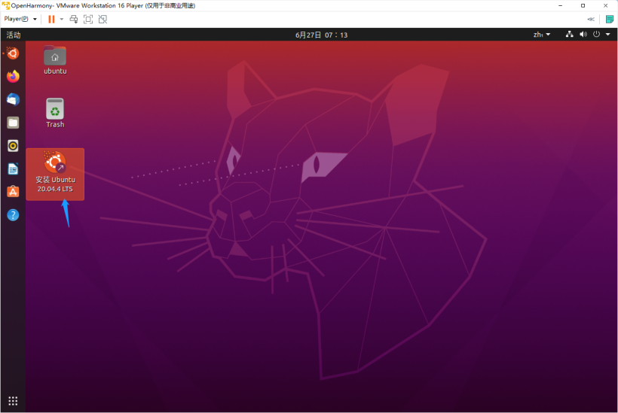
Task: Open Firefox from the dock
Action: (13, 76)
